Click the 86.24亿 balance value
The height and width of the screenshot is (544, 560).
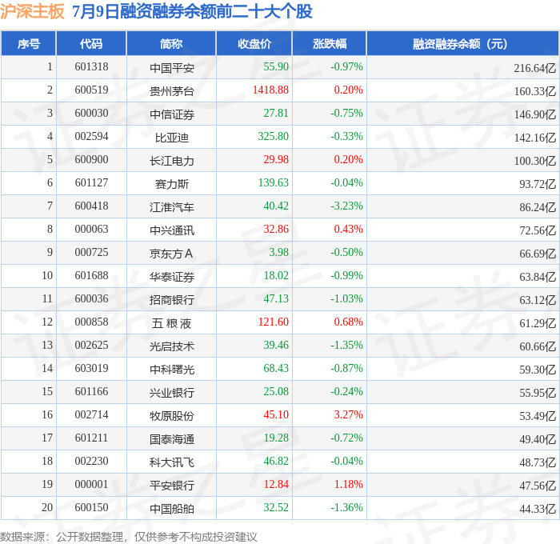tap(538, 207)
